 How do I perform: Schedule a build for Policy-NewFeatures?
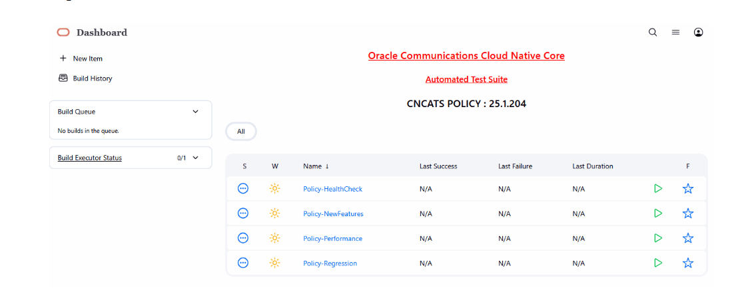(658, 214)
